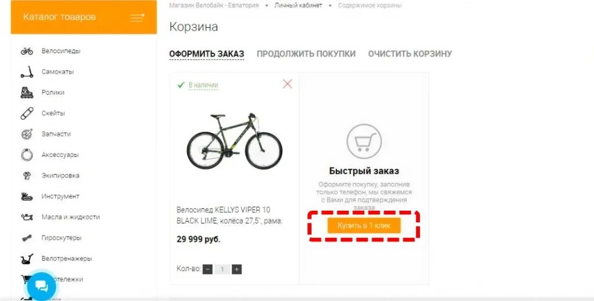Image resolution: width=594 pixels, height=301 pixels.
Task: Focus the quantity input field
Action: click(x=222, y=269)
